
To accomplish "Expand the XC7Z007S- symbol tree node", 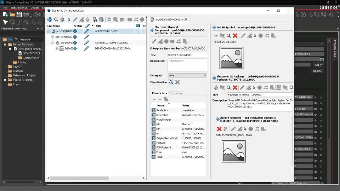I will click(x=52, y=37).
